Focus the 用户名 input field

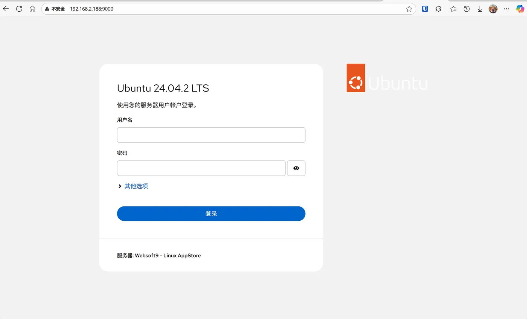click(211, 135)
